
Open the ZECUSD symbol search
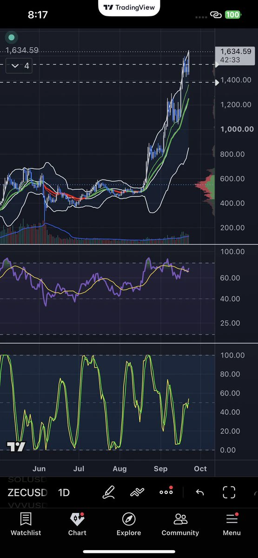click(27, 492)
